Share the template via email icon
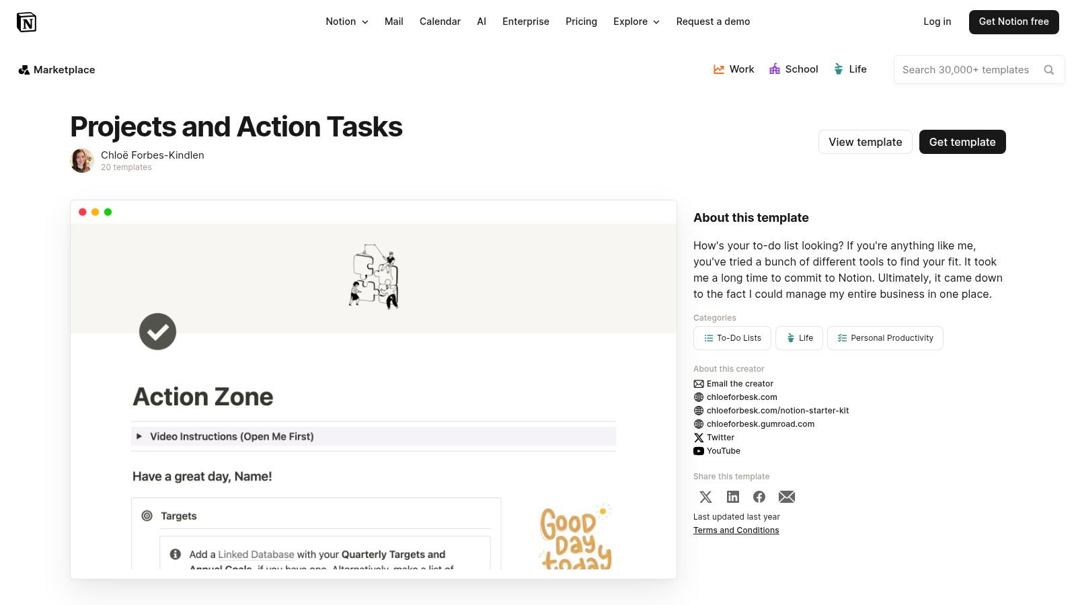The width and height of the screenshot is (1076, 605). (x=786, y=497)
